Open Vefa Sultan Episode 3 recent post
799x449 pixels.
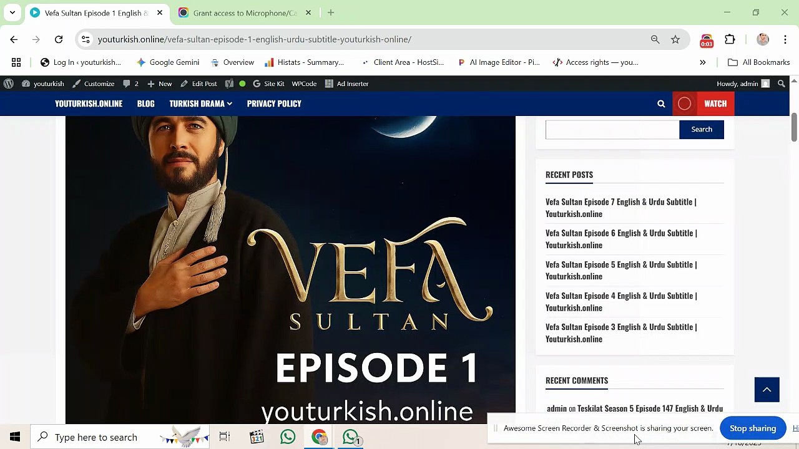(621, 333)
